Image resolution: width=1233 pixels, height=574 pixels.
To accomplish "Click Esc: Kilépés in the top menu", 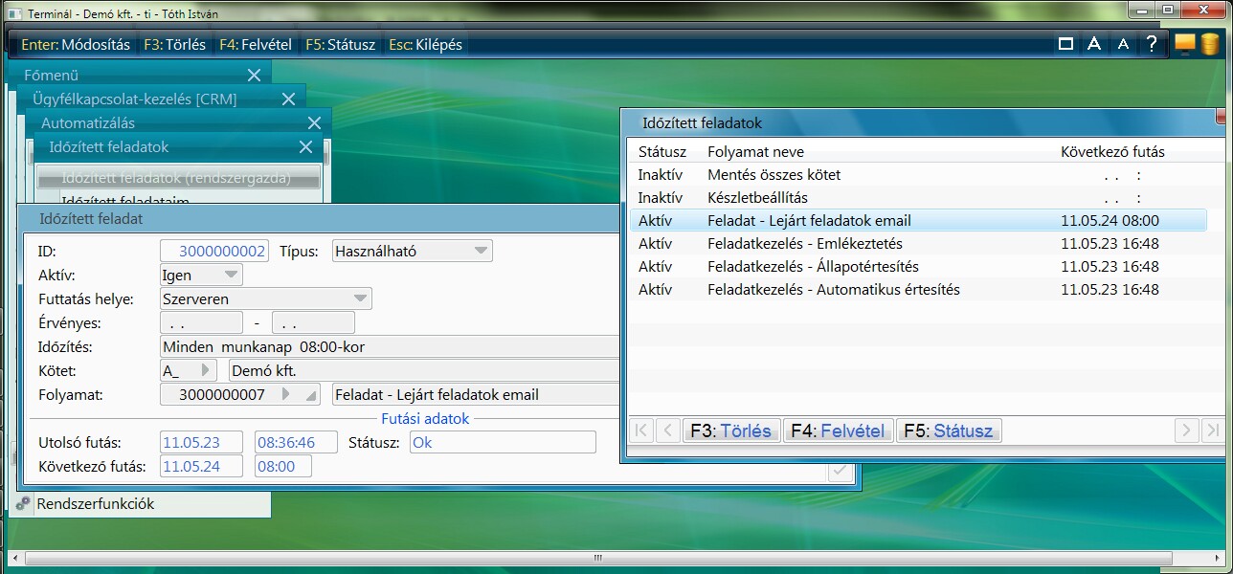I will click(425, 45).
